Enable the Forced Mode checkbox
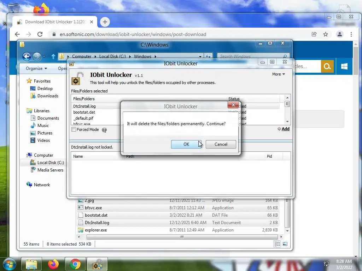362x271 pixels. [x=74, y=130]
